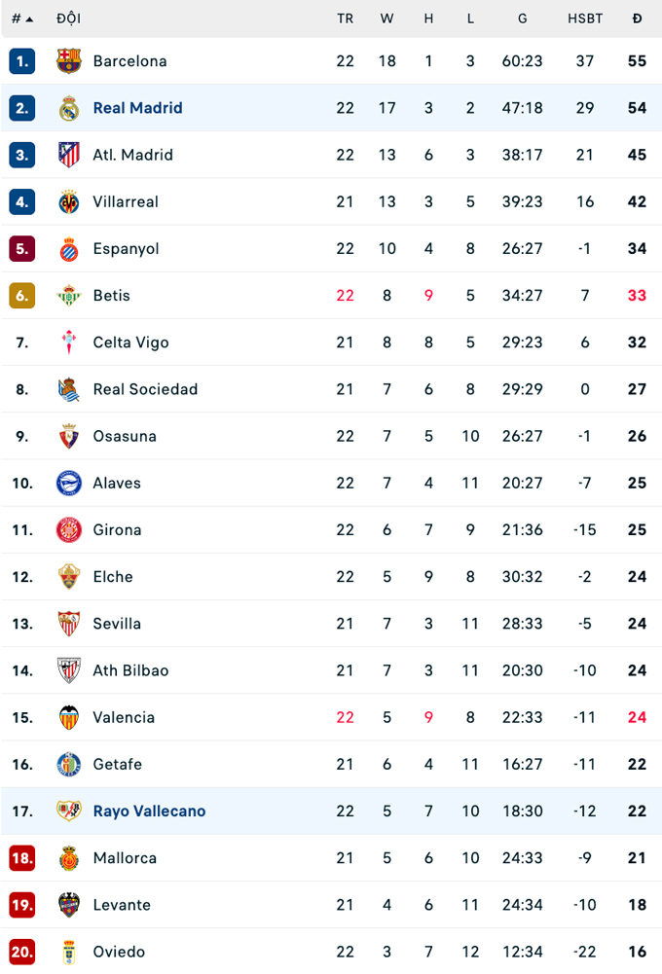Sort standings by Đ points header

pyautogui.click(x=637, y=18)
